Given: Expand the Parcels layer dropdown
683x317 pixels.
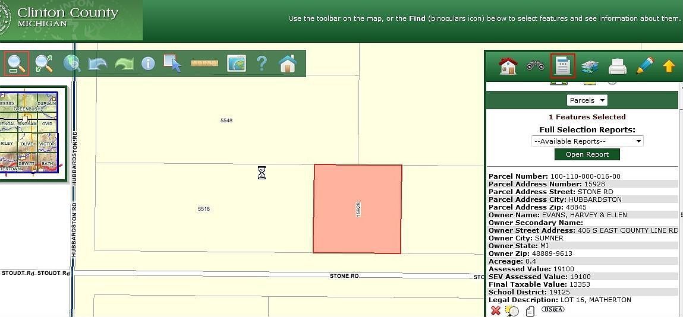Looking at the screenshot, I should tap(587, 100).
